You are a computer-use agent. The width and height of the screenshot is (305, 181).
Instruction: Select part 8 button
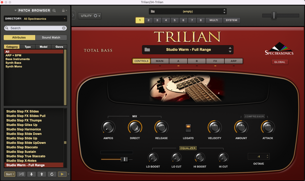(x=201, y=20)
